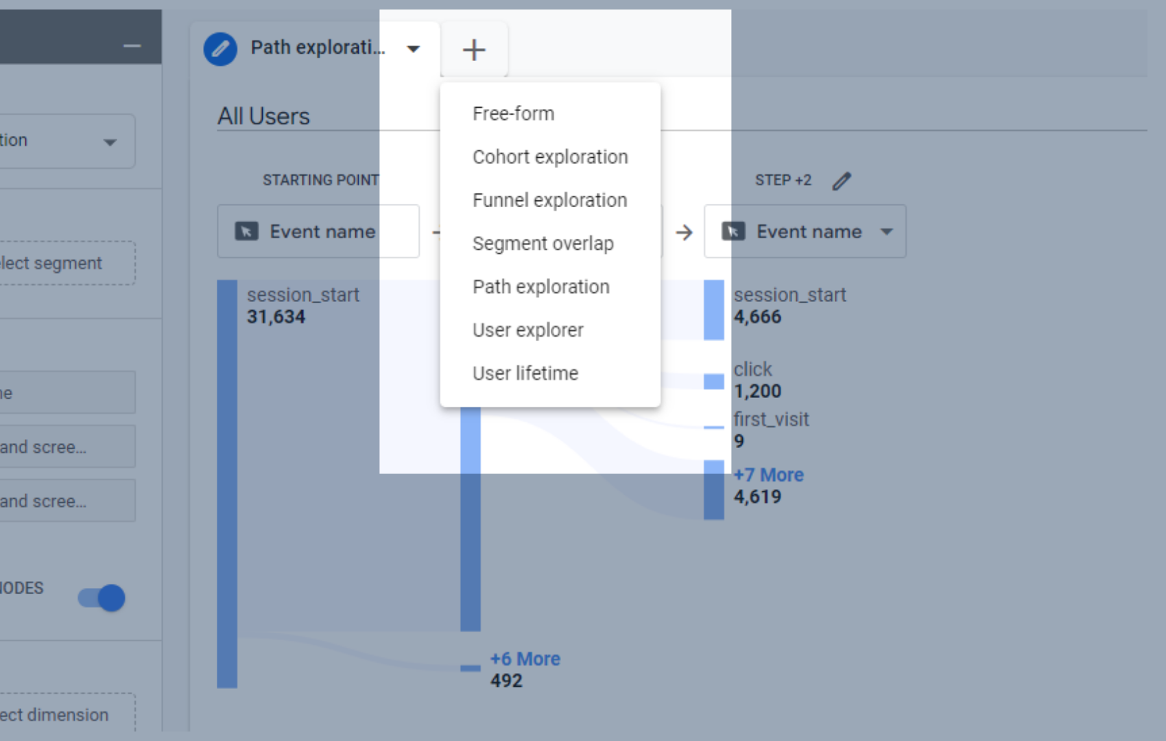This screenshot has height=741, width=1166.
Task: Toggle the unique nodes switch
Action: coord(102,598)
